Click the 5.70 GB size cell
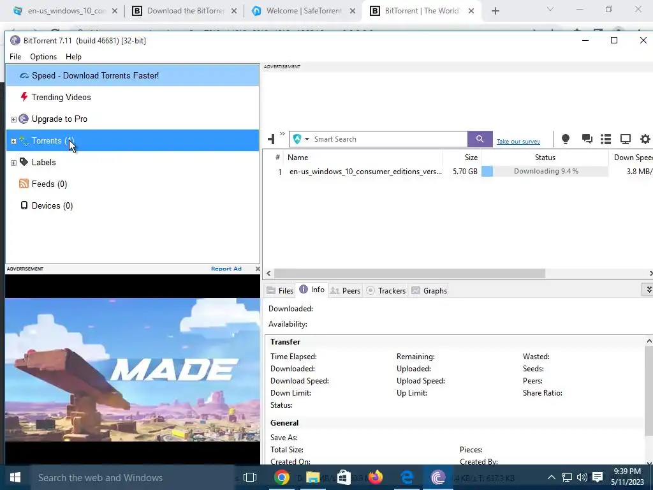Screen dimensions: 653x490 pos(465,171)
